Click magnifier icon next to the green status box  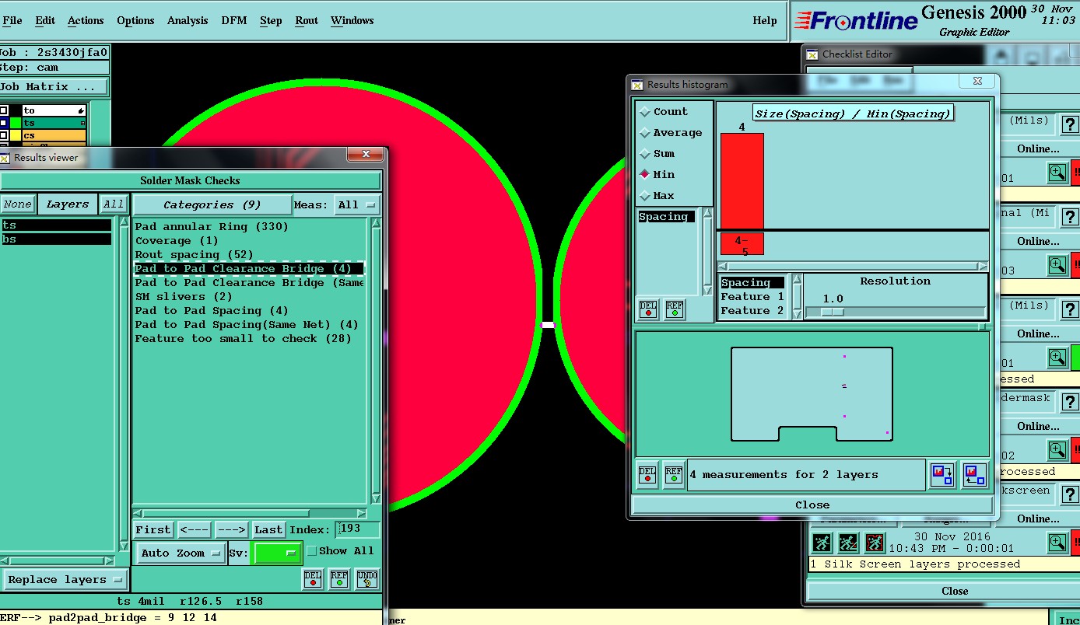pos(1057,358)
